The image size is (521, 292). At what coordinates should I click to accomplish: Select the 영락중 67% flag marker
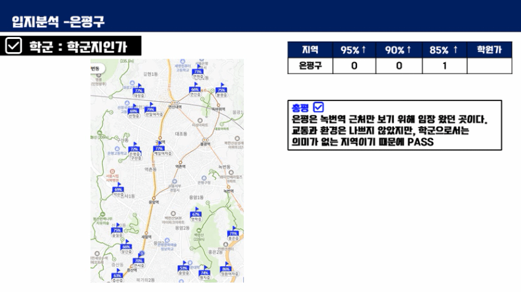click(x=196, y=215)
